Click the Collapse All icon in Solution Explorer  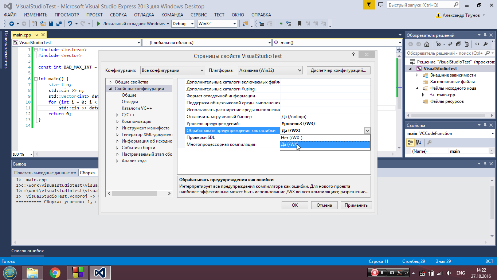(x=458, y=44)
